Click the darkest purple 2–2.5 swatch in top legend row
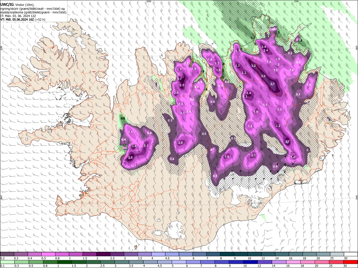The width and height of the screenshot is (358, 268). tap(103, 254)
